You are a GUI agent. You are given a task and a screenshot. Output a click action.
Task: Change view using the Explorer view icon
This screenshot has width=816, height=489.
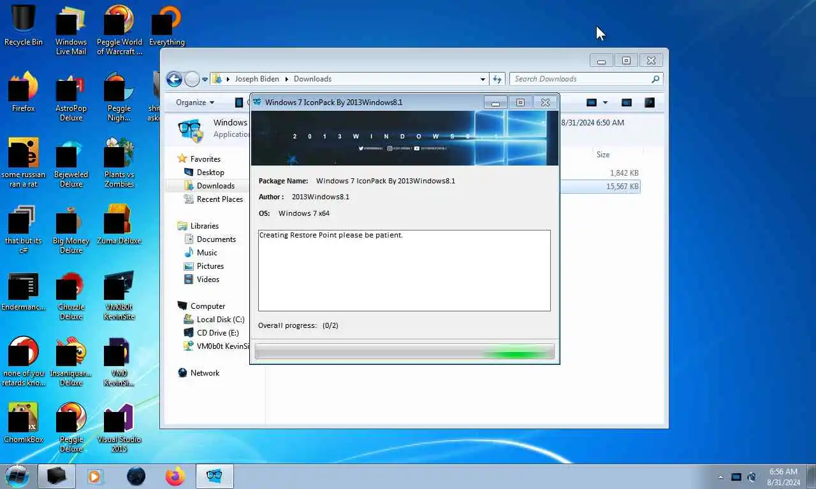592,103
